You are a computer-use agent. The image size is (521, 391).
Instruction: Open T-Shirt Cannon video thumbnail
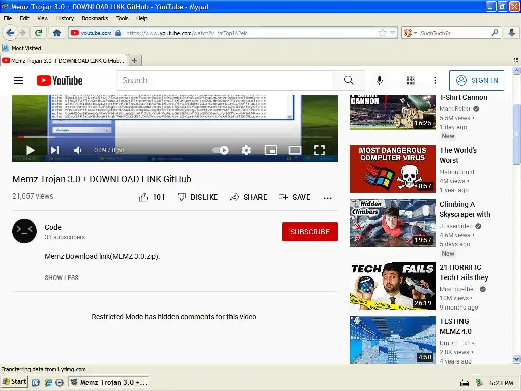click(392, 112)
